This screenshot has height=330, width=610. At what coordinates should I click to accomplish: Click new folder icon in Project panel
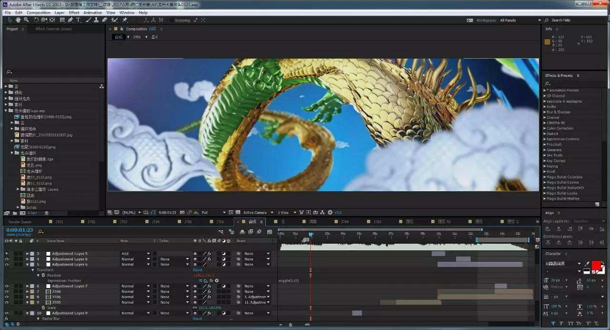point(14,213)
